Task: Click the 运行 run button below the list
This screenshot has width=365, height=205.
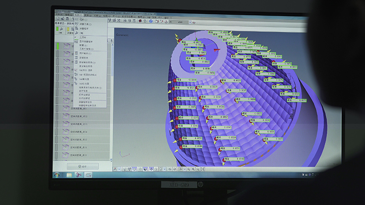Action: pyautogui.click(x=83, y=166)
